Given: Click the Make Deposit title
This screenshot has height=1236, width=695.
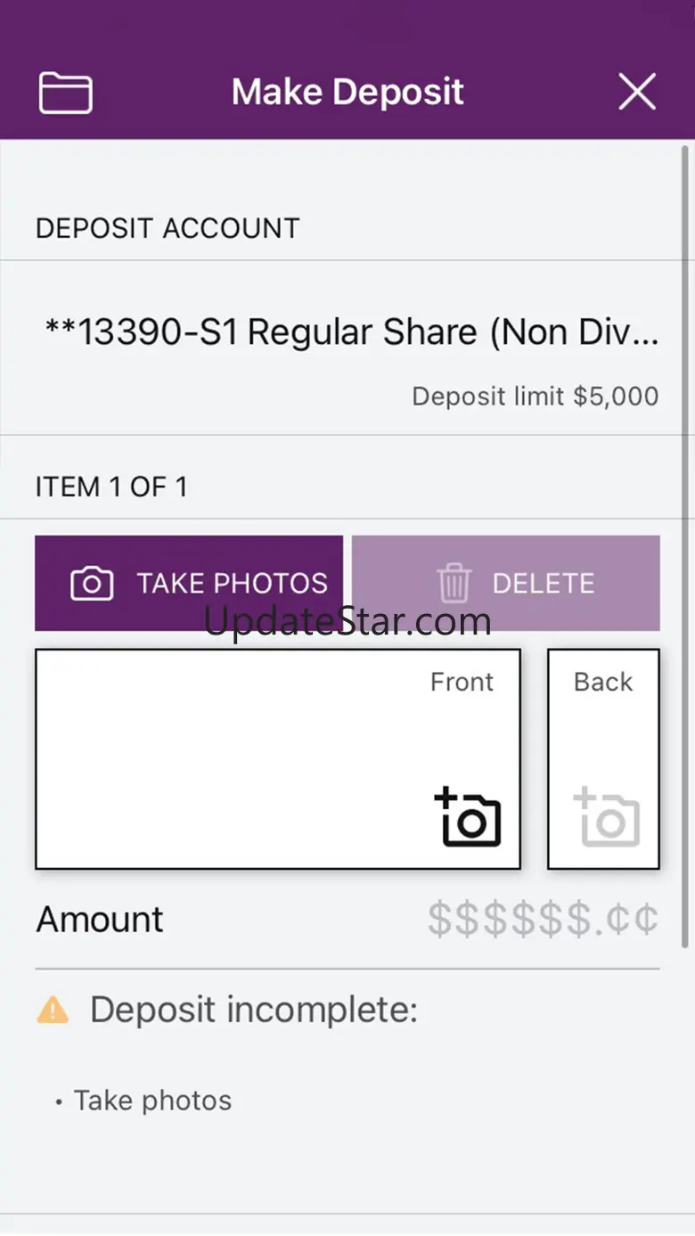Looking at the screenshot, I should (x=347, y=92).
